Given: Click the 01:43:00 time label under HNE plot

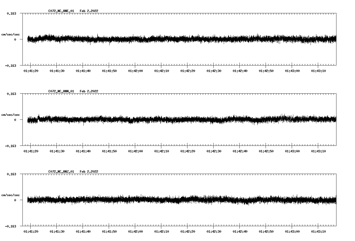Looking at the screenshot, I should coord(292,71).
